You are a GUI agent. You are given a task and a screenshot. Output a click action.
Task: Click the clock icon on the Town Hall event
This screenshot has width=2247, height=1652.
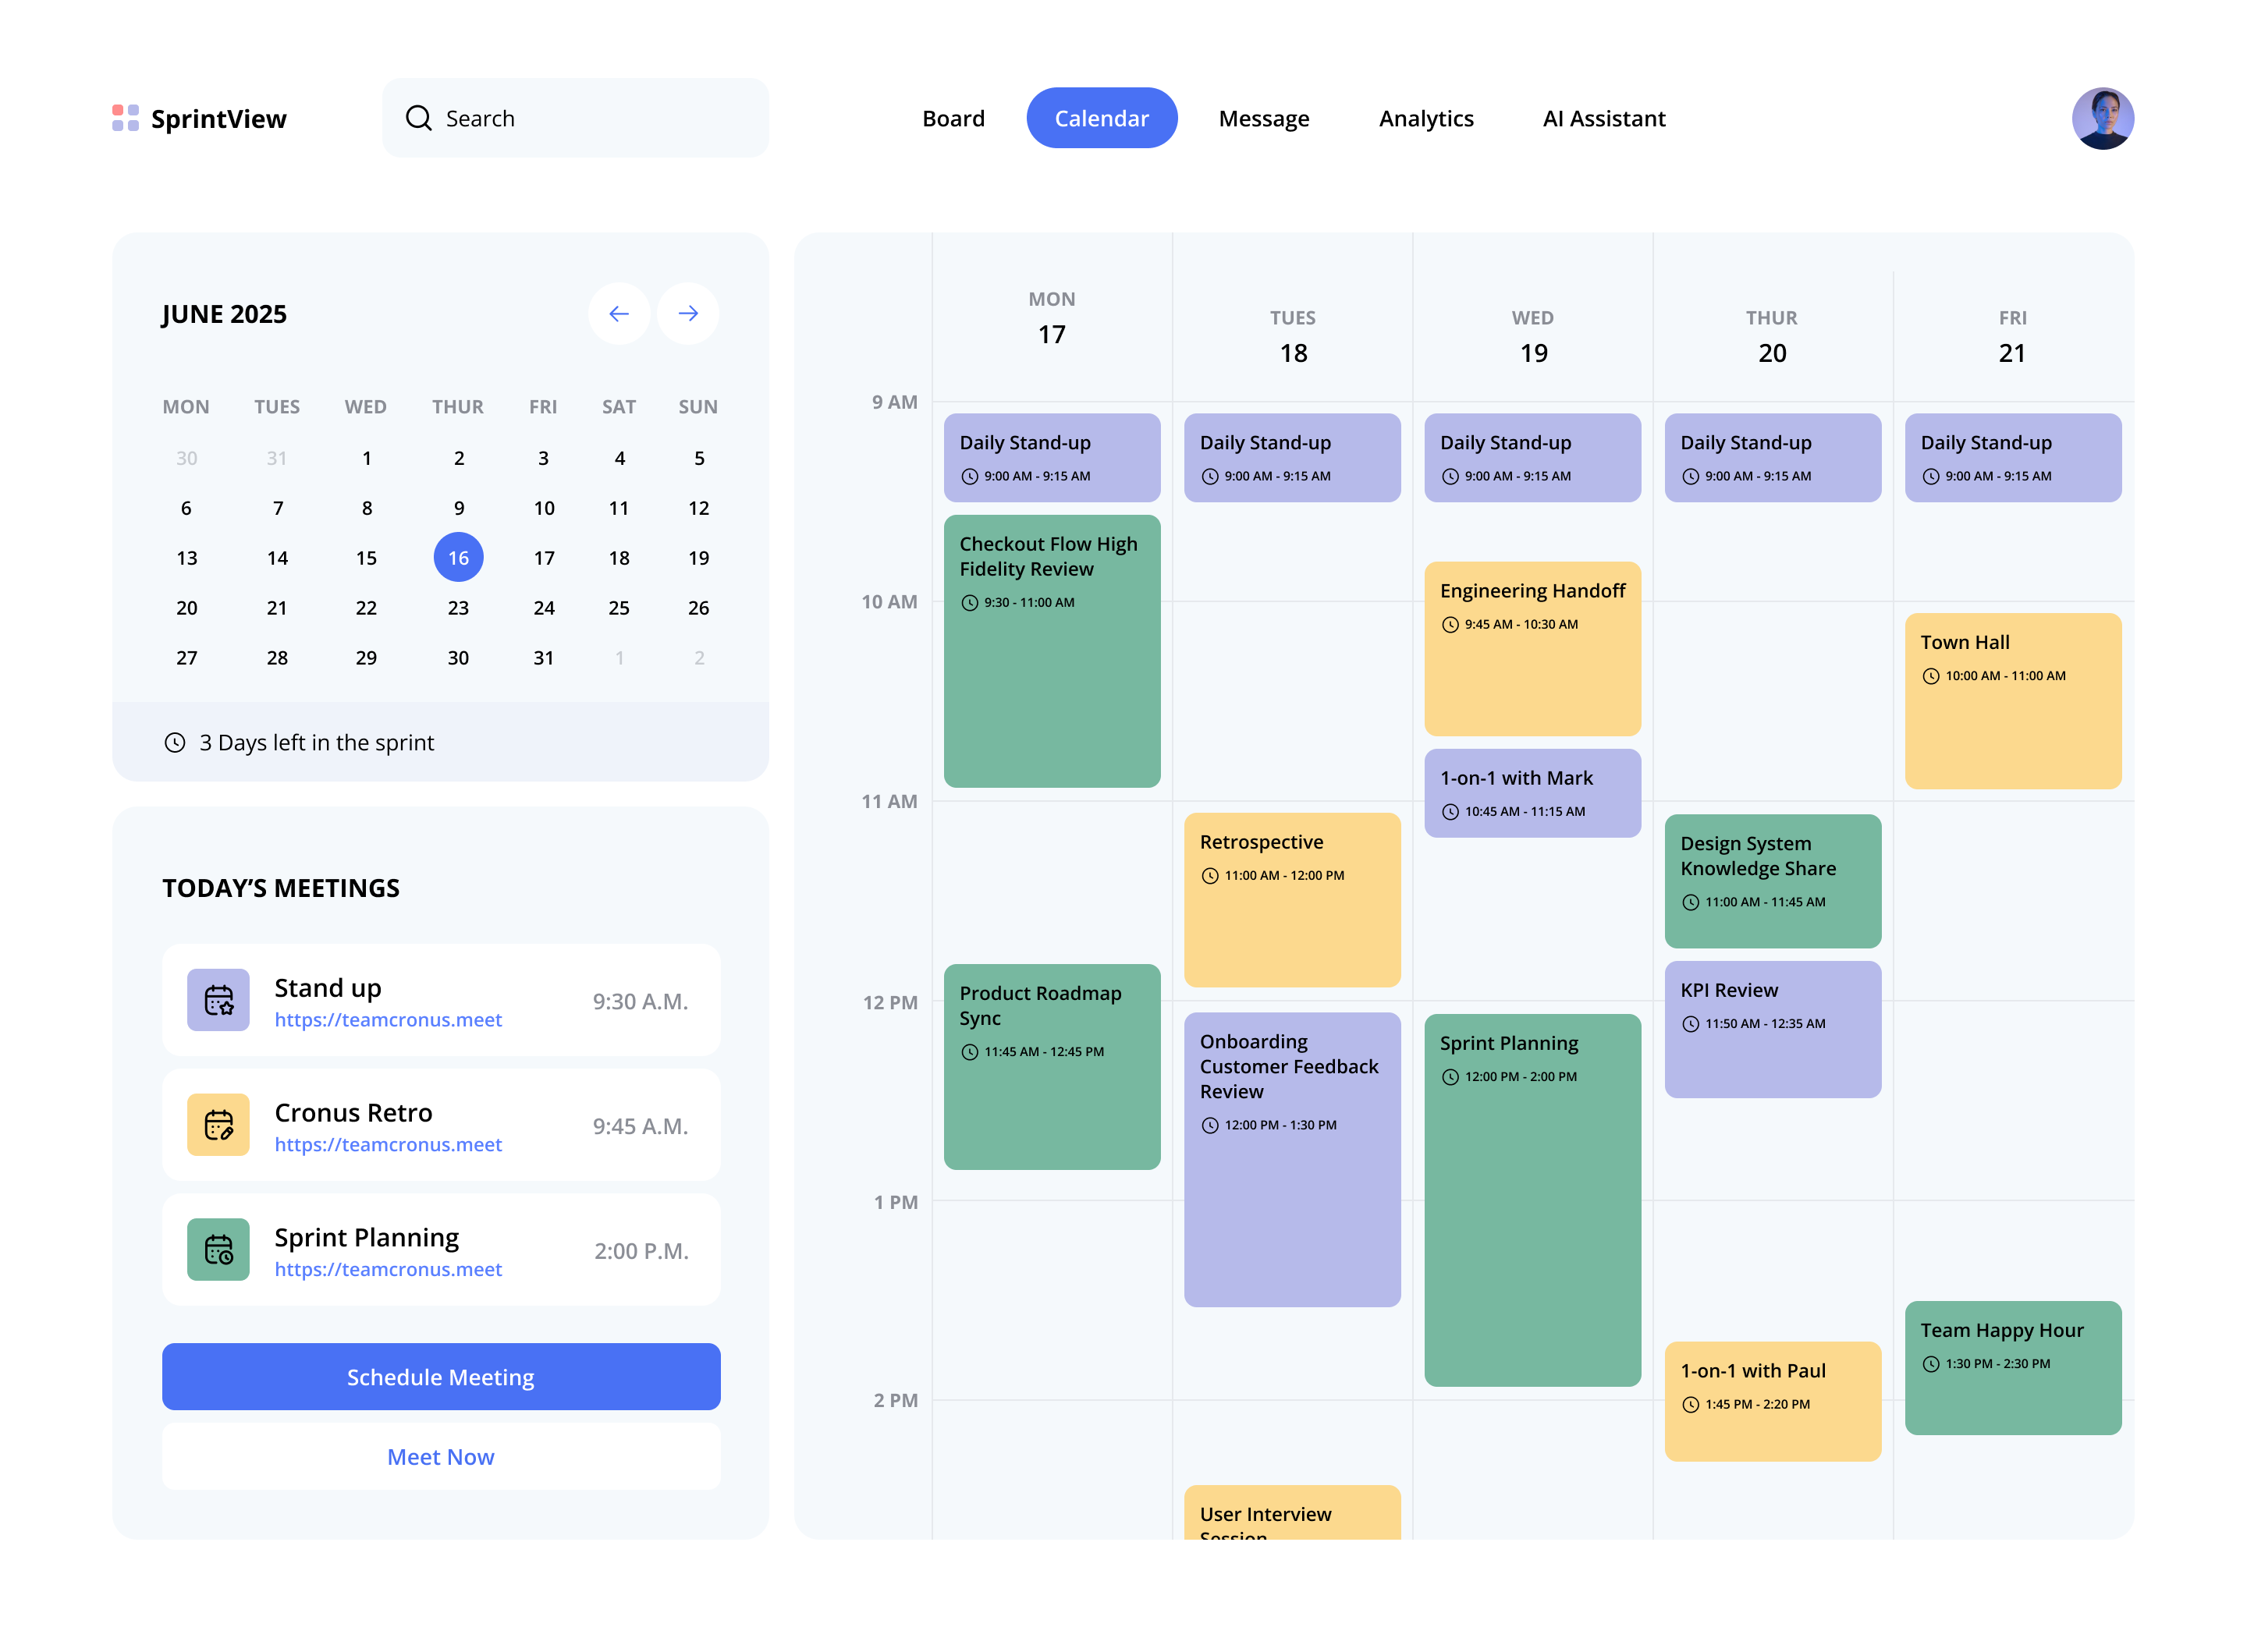(1932, 676)
